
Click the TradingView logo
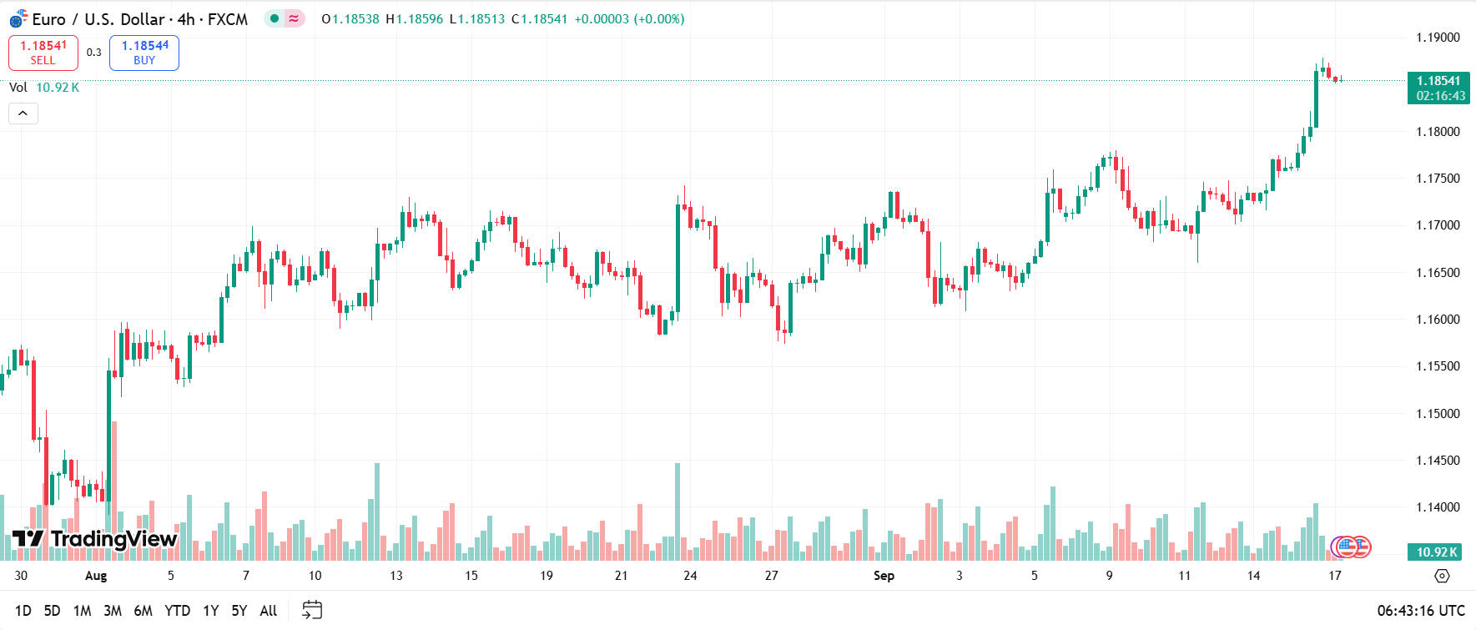pos(95,539)
